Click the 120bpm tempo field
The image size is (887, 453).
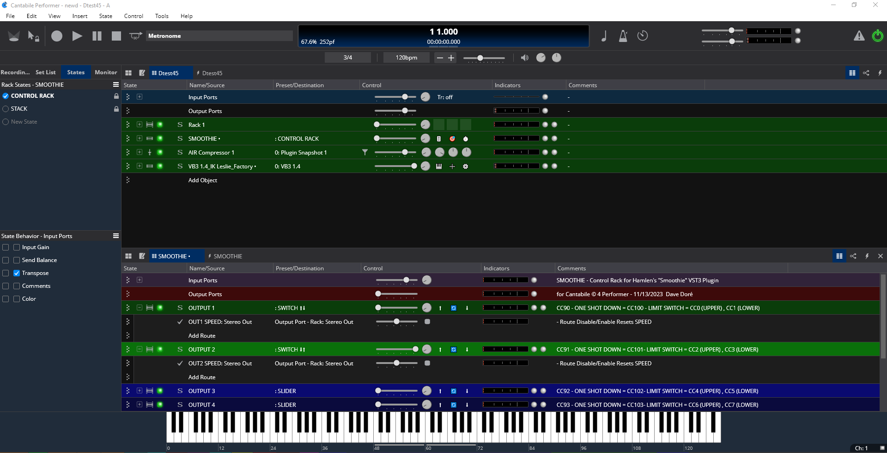(406, 58)
